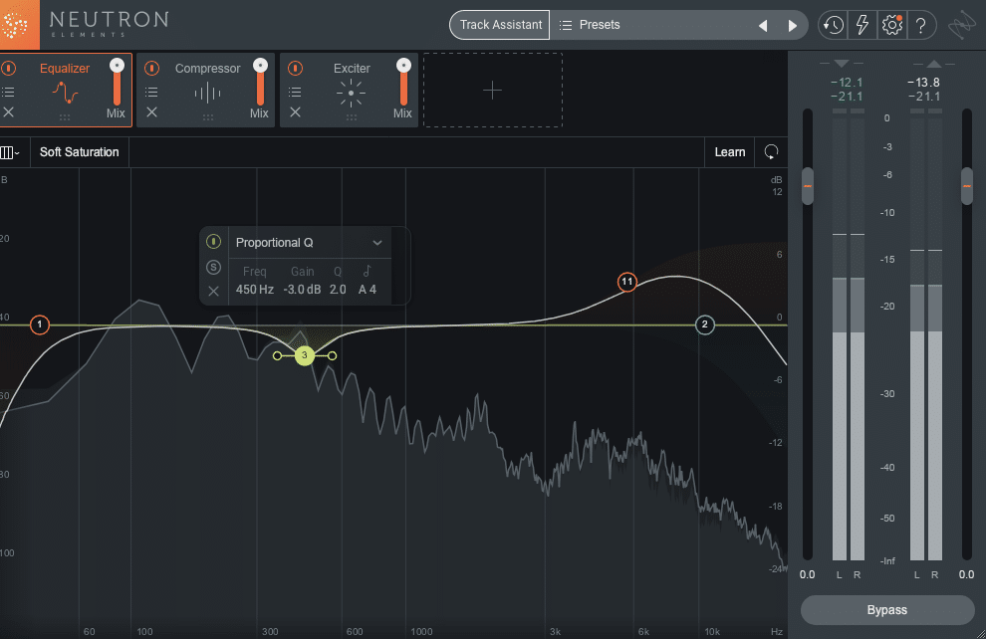Click the right Q handle of band 3
The width and height of the screenshot is (986, 639).
coord(332,355)
